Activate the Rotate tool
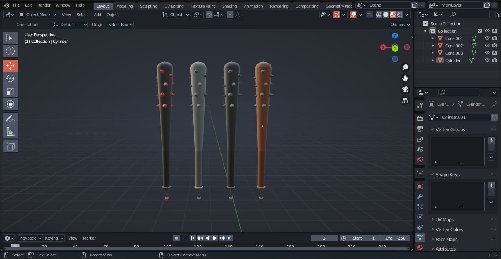The width and height of the screenshot is (501, 259). tap(10, 78)
